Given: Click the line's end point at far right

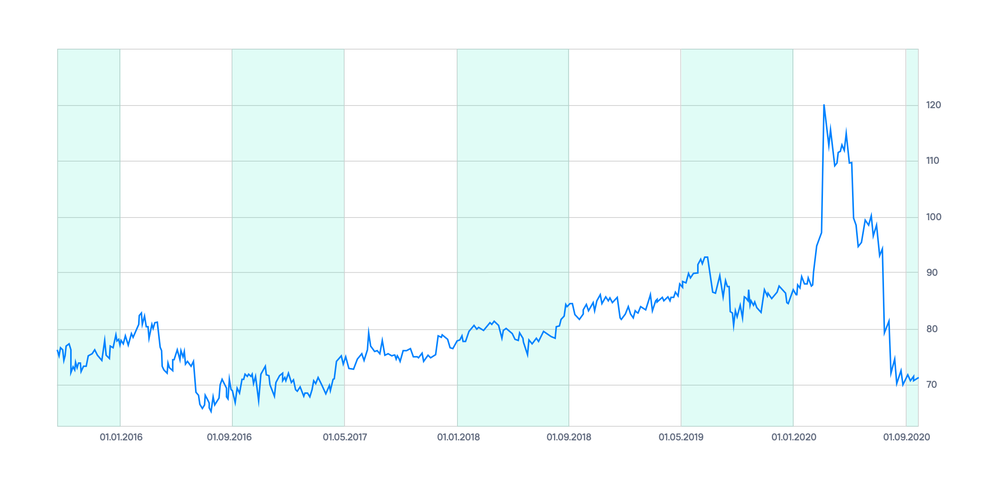Looking at the screenshot, I should 918,378.
